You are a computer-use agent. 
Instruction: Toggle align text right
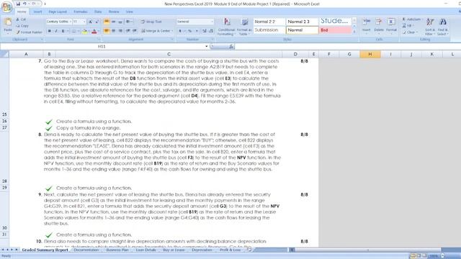click(x=120, y=31)
